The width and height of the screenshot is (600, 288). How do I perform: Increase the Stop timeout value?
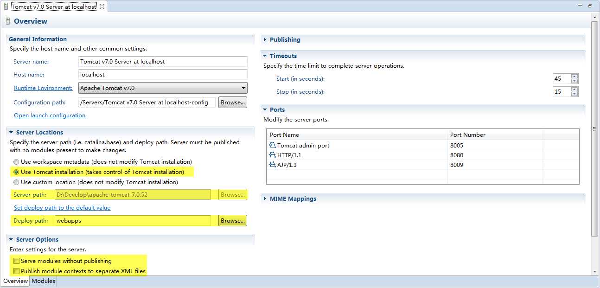tap(574, 90)
